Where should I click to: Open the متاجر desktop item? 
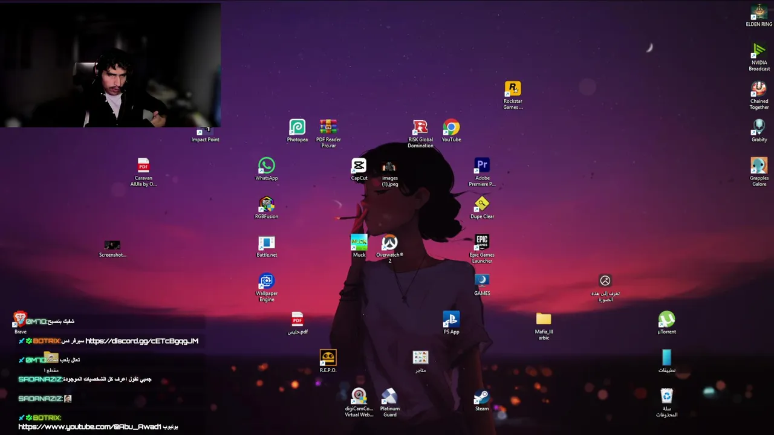tap(420, 362)
